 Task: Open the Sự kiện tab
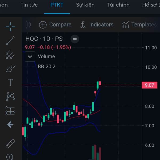[85, 5]
